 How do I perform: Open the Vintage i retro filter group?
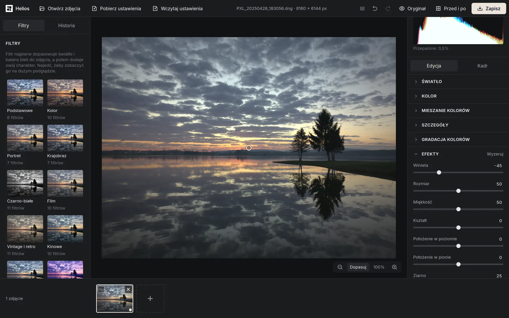click(25, 236)
